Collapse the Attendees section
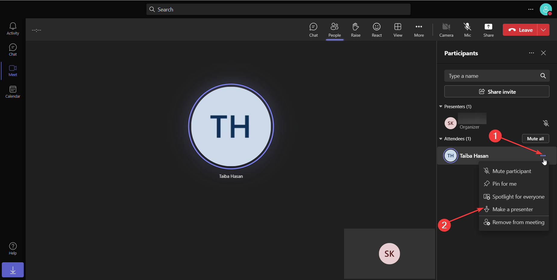Image resolution: width=557 pixels, height=280 pixels. click(x=441, y=138)
